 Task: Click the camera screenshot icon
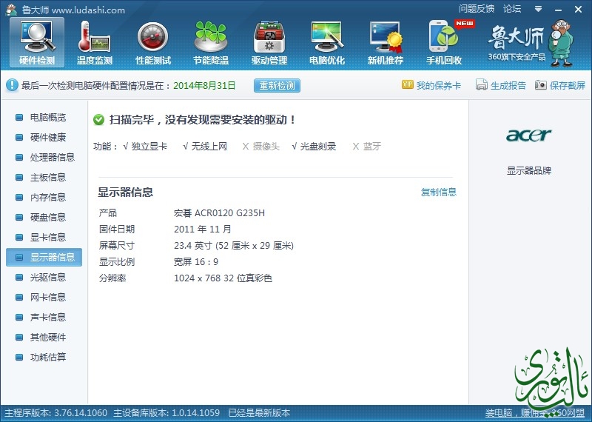click(x=541, y=85)
